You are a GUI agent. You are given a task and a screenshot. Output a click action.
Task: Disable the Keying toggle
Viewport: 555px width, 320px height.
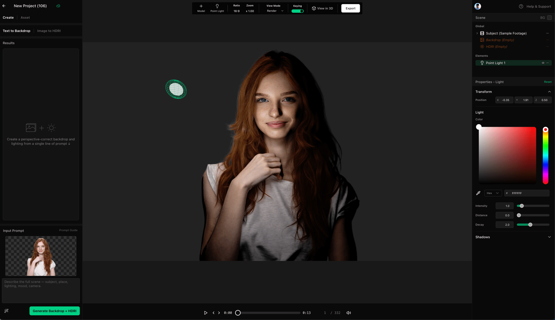298,11
